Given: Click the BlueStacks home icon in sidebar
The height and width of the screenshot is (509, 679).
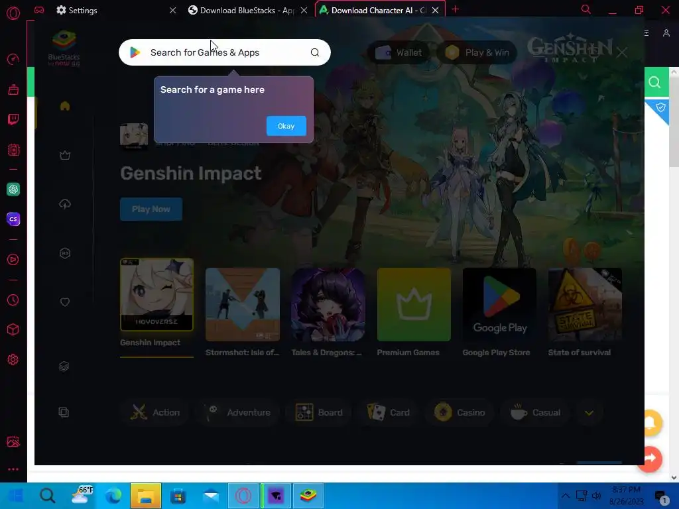Looking at the screenshot, I should coord(65,106).
